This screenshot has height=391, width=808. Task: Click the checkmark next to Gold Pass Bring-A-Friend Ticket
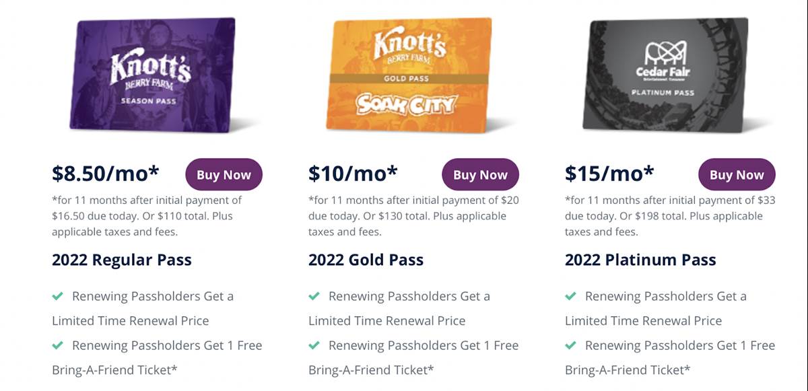[x=314, y=345]
